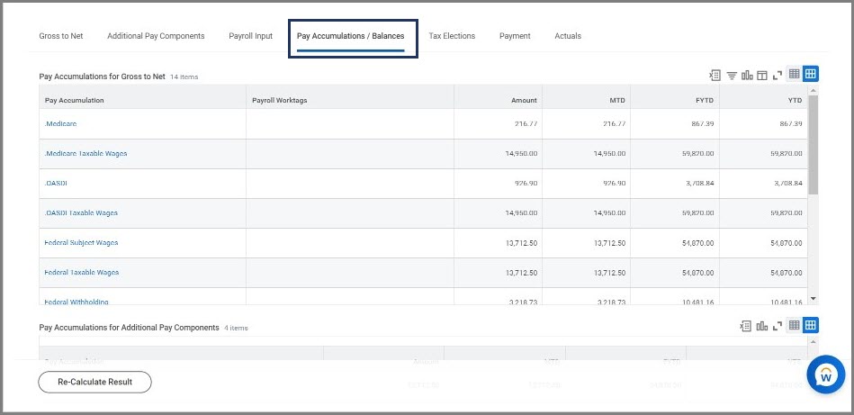854x415 pixels.
Task: Open chart icon for Additional Pay Components
Action: (761, 326)
